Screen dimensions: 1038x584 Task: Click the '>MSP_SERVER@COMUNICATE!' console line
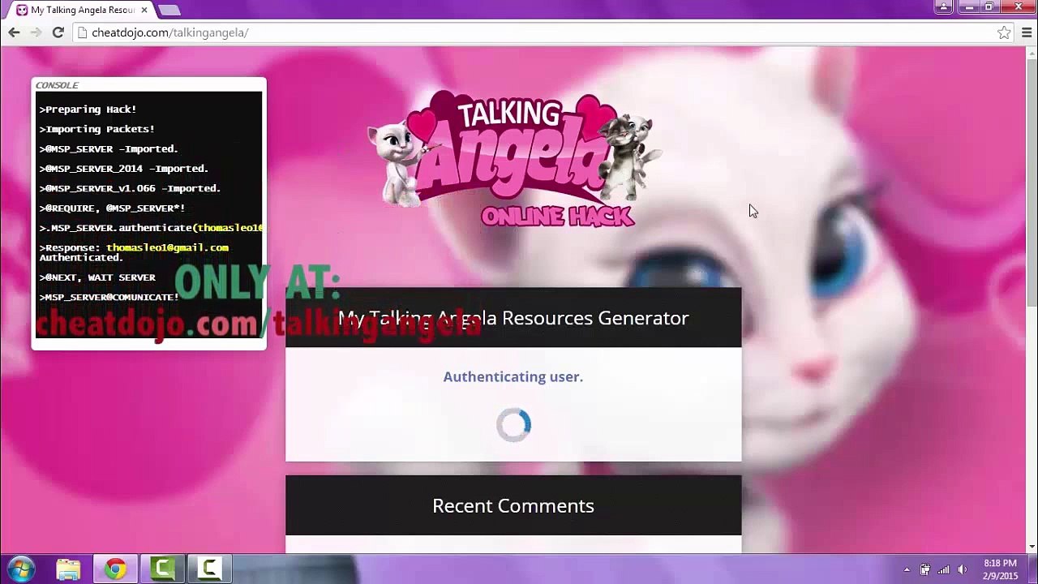coord(109,297)
